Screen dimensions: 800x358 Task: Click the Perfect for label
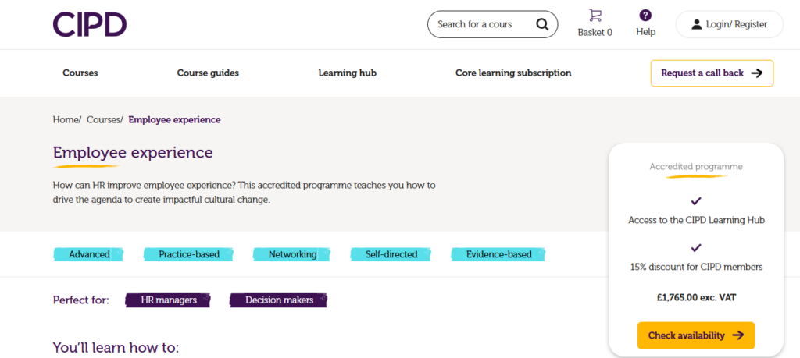pos(80,300)
